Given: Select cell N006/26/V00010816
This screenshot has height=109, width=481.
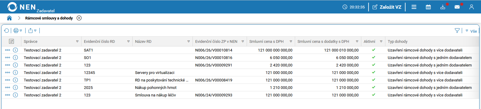Looking at the screenshot, I should point(214,58).
